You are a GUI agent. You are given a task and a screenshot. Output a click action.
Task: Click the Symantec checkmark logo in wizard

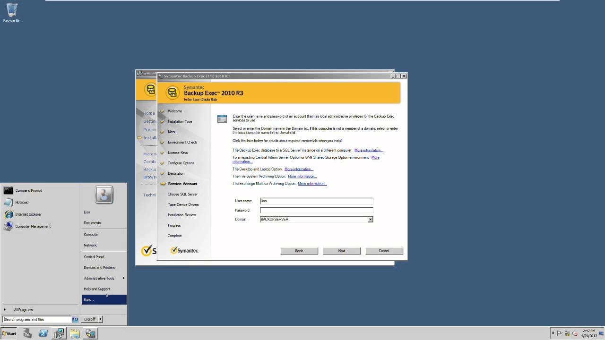[x=184, y=250]
